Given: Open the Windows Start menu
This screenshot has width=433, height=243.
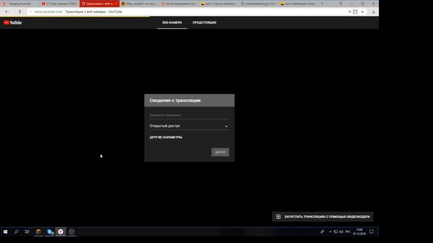Looking at the screenshot, I should (5, 232).
